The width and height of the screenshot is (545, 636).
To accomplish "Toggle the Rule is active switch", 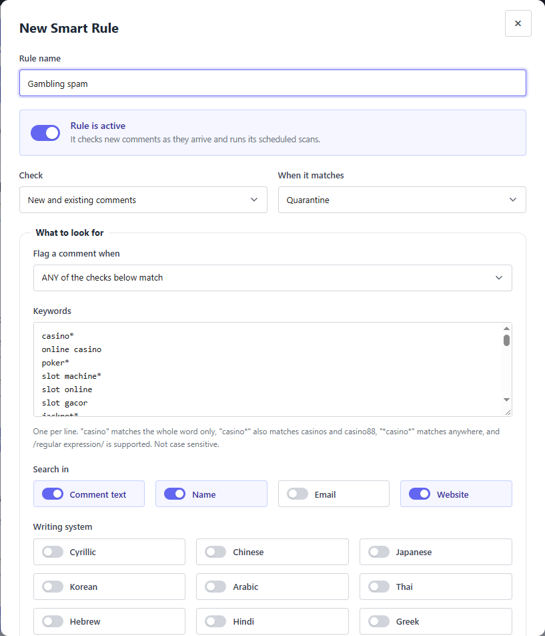I will [45, 133].
